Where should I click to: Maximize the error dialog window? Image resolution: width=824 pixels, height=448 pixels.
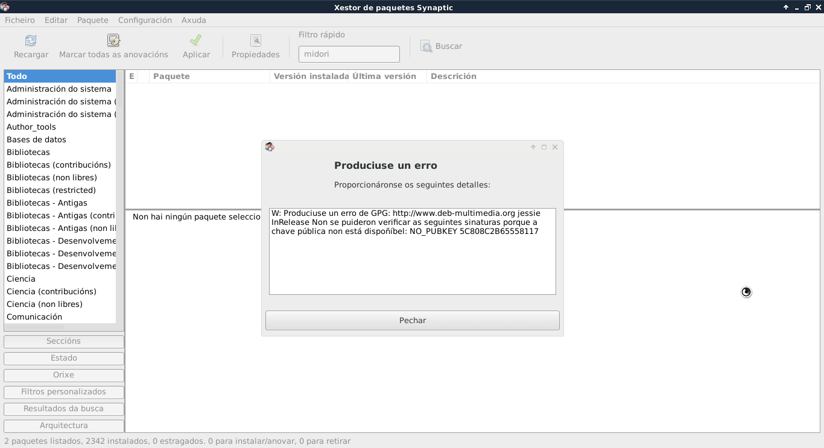tap(544, 147)
